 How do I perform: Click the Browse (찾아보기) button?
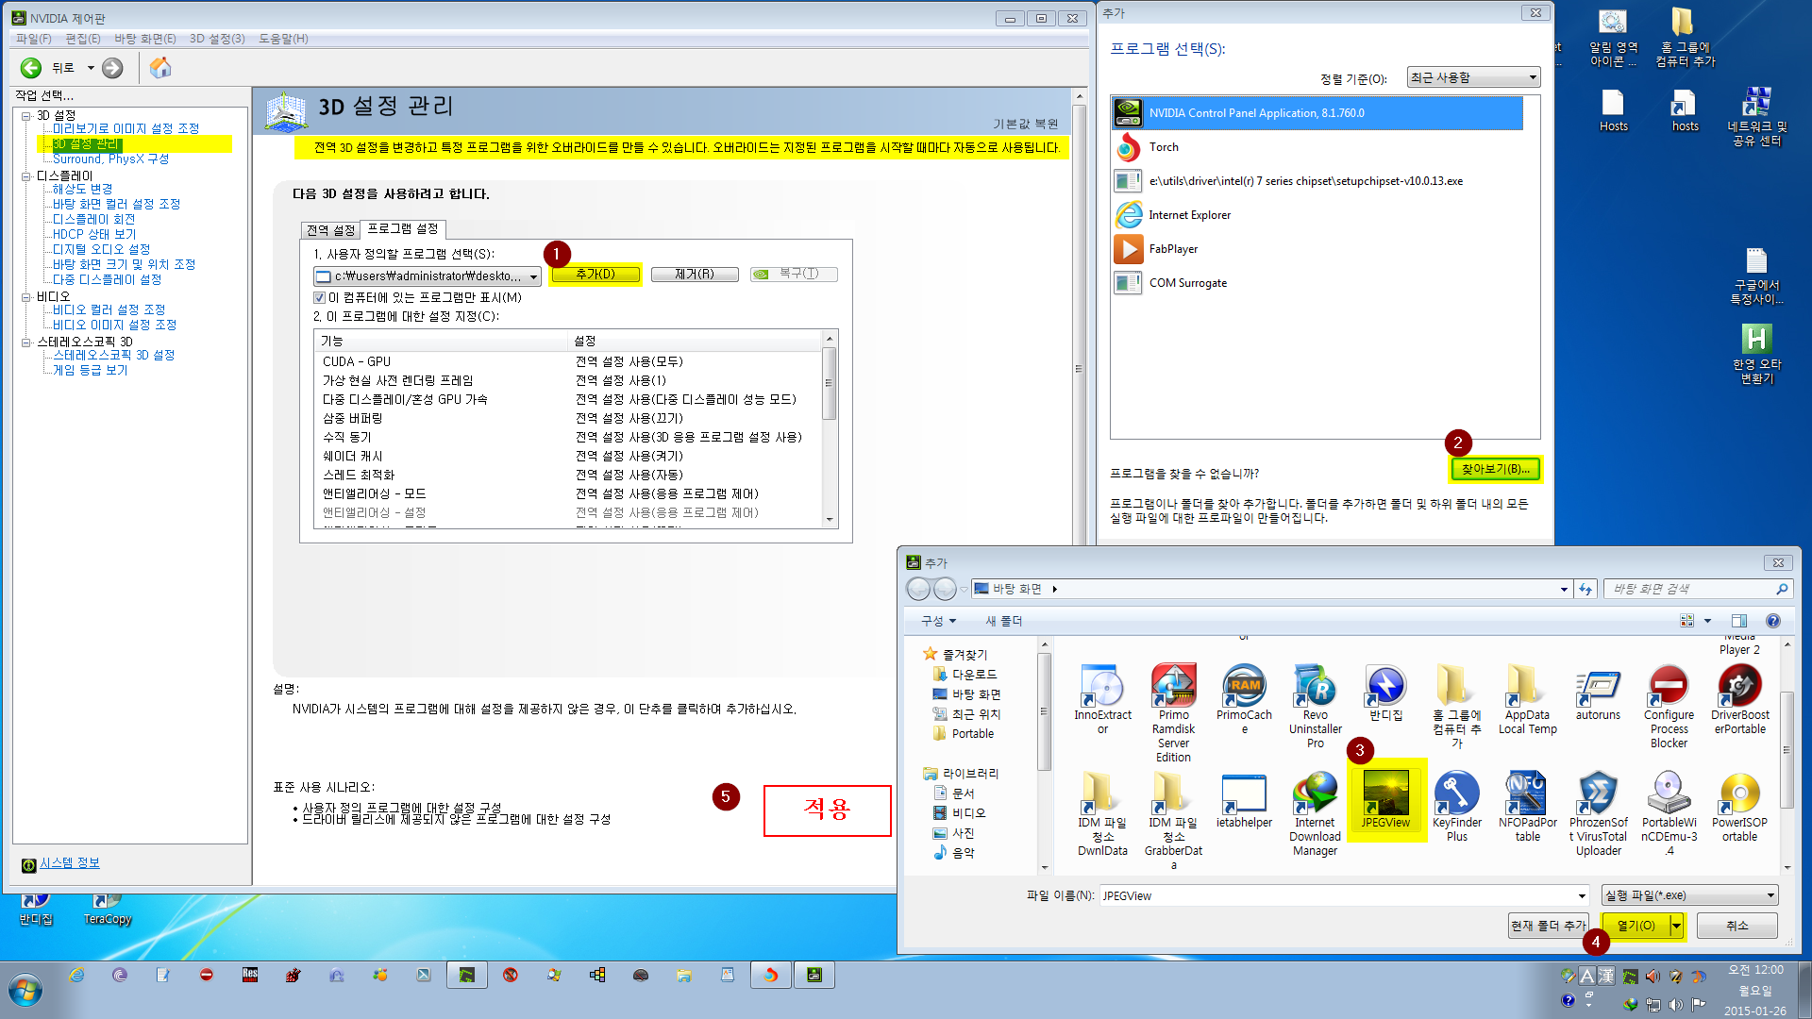coord(1495,469)
